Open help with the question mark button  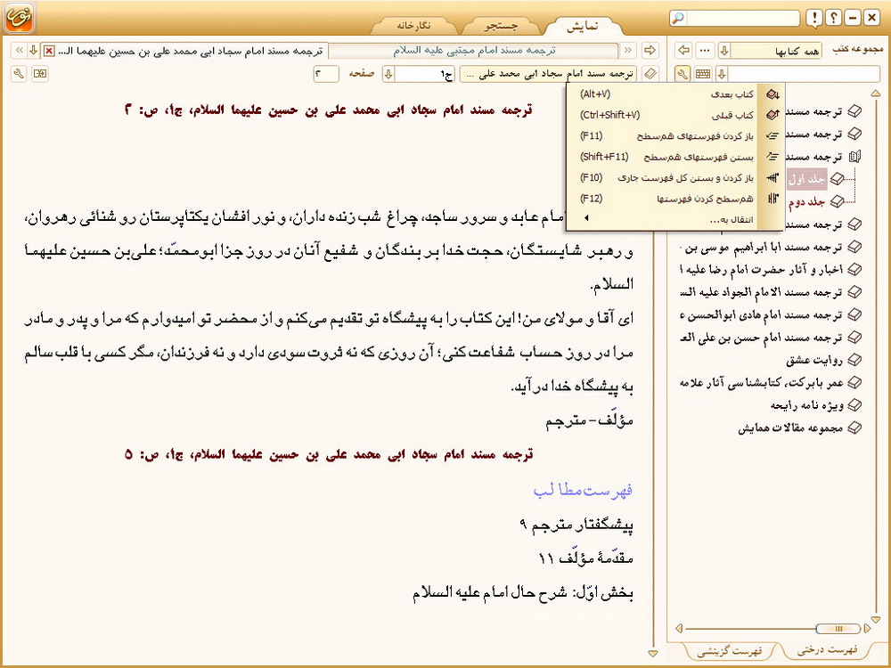tap(833, 18)
